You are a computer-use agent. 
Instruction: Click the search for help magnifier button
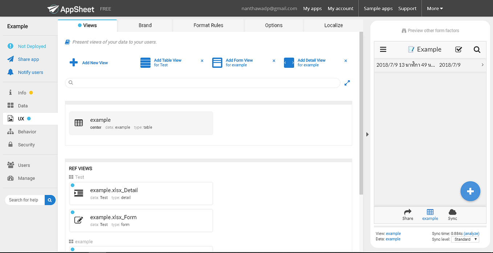coord(50,200)
